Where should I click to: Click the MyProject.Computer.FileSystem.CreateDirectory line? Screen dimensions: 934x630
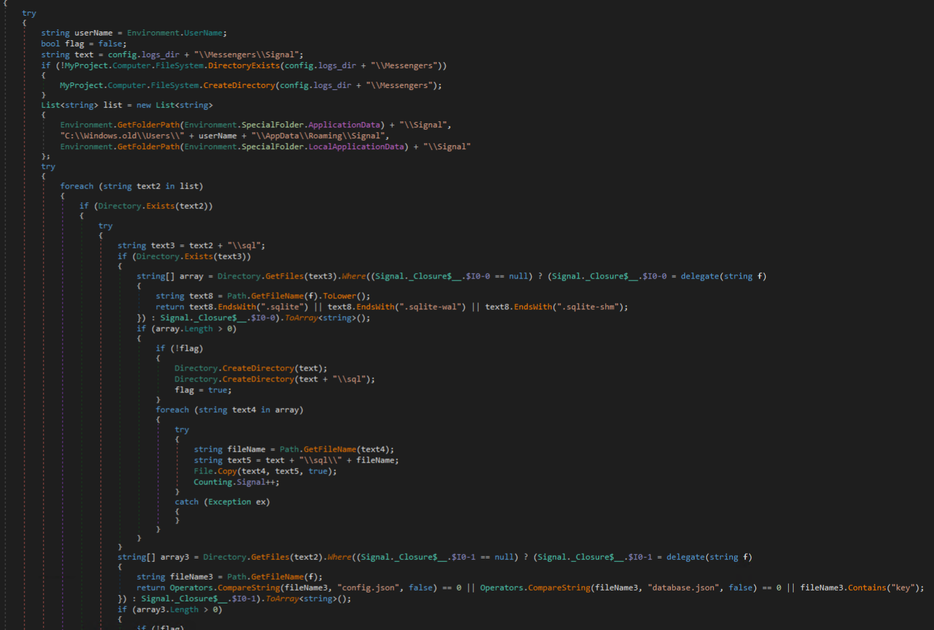251,85
